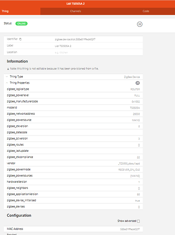Click the _TZ3000_dbou1ap4 vendor value
The image size is (175, 235).
(x=129, y=164)
